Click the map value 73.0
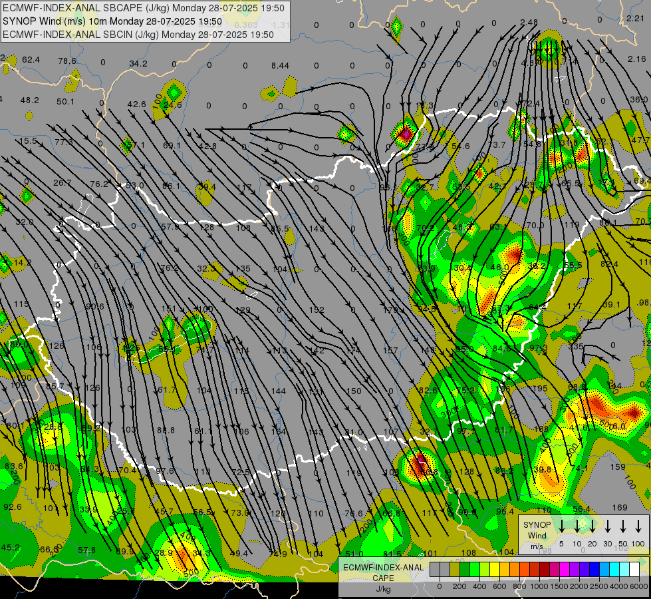This screenshot has height=599, width=651. pos(239,512)
